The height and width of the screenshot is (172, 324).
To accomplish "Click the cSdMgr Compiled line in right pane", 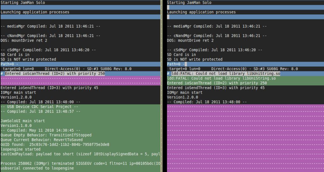I will click(x=215, y=50).
